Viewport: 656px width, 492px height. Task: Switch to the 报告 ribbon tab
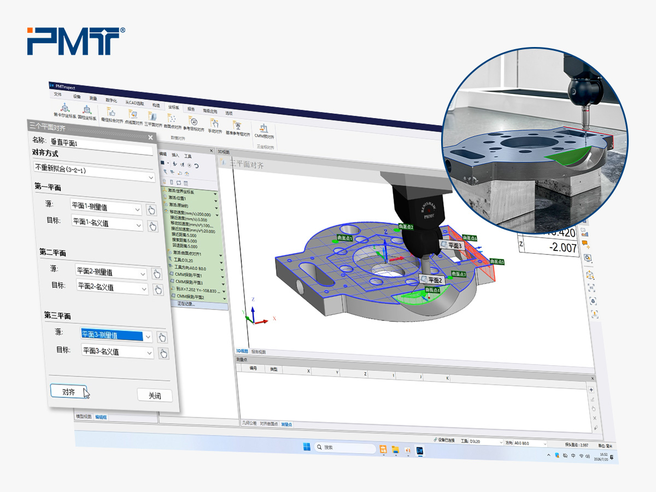tap(191, 109)
